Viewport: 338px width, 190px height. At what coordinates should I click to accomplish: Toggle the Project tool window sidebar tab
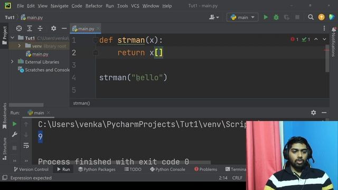4,35
